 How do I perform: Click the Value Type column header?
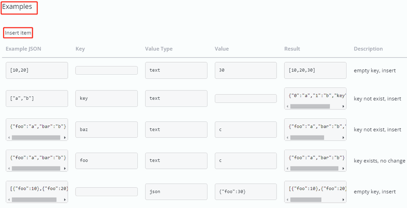pyautogui.click(x=158, y=49)
